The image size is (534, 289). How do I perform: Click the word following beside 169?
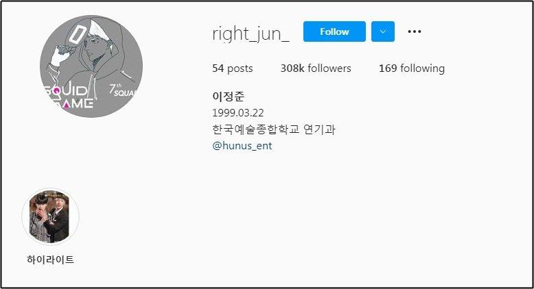pos(423,68)
